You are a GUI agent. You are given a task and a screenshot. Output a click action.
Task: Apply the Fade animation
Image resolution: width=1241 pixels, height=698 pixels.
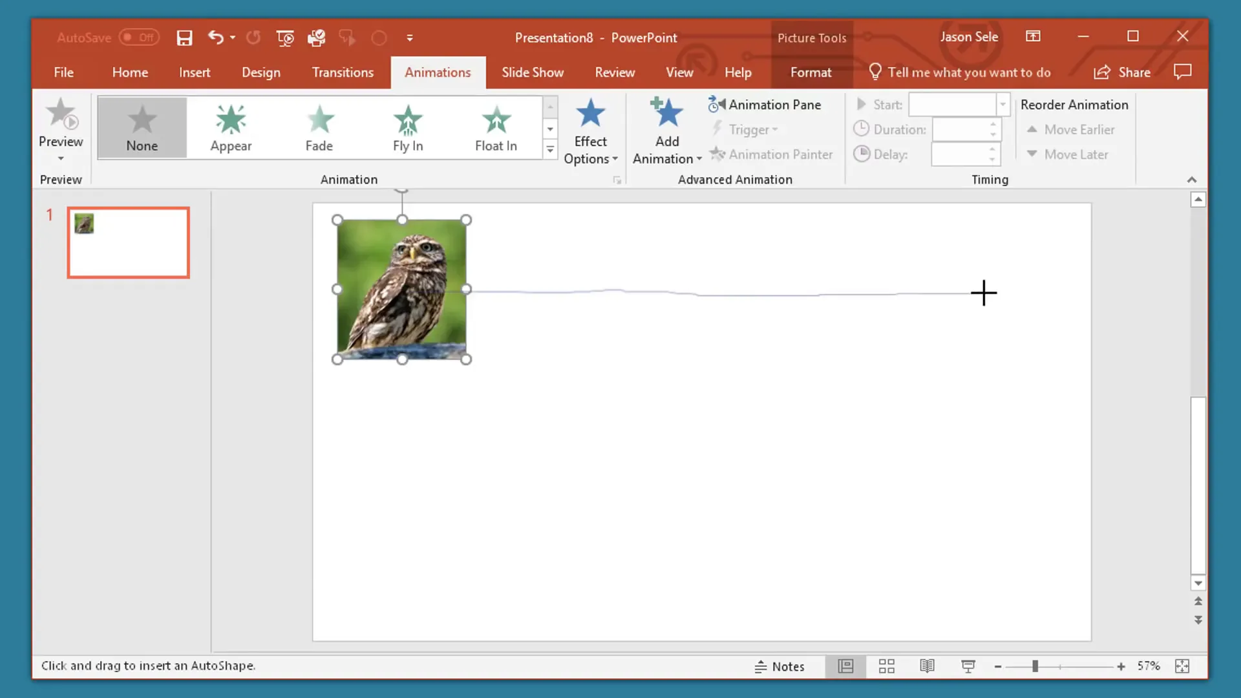319,127
